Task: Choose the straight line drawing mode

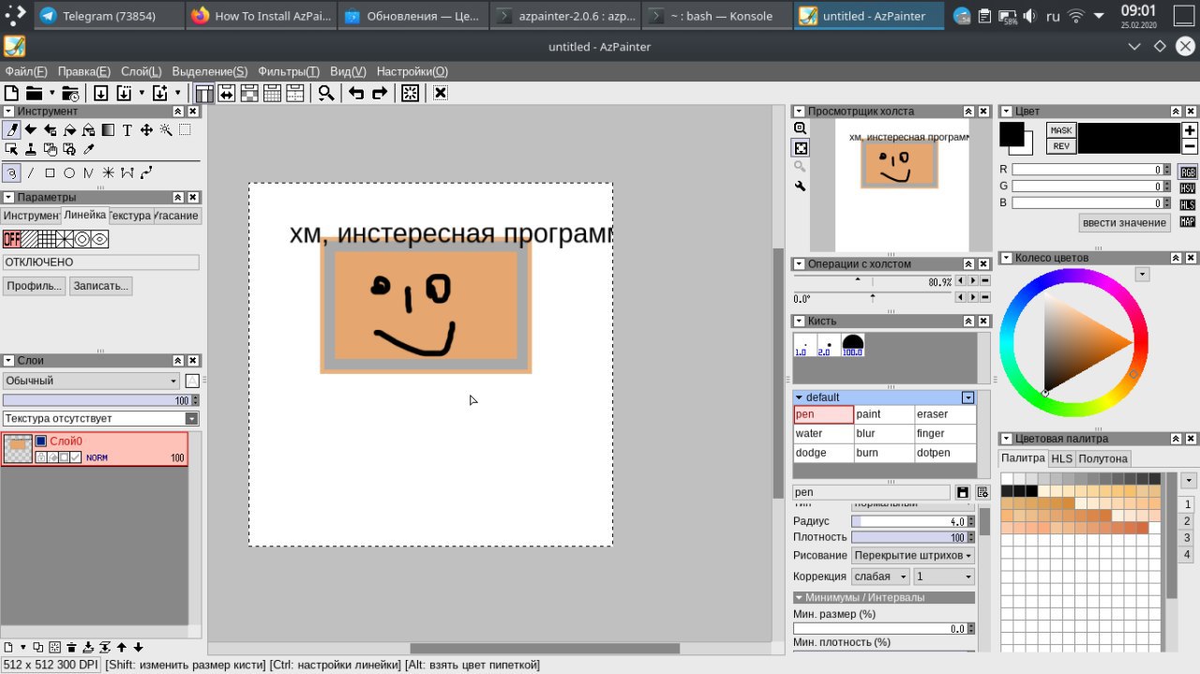Action: [x=31, y=172]
